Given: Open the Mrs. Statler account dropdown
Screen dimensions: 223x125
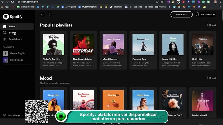Looking at the screenshot, I should 206,14.
